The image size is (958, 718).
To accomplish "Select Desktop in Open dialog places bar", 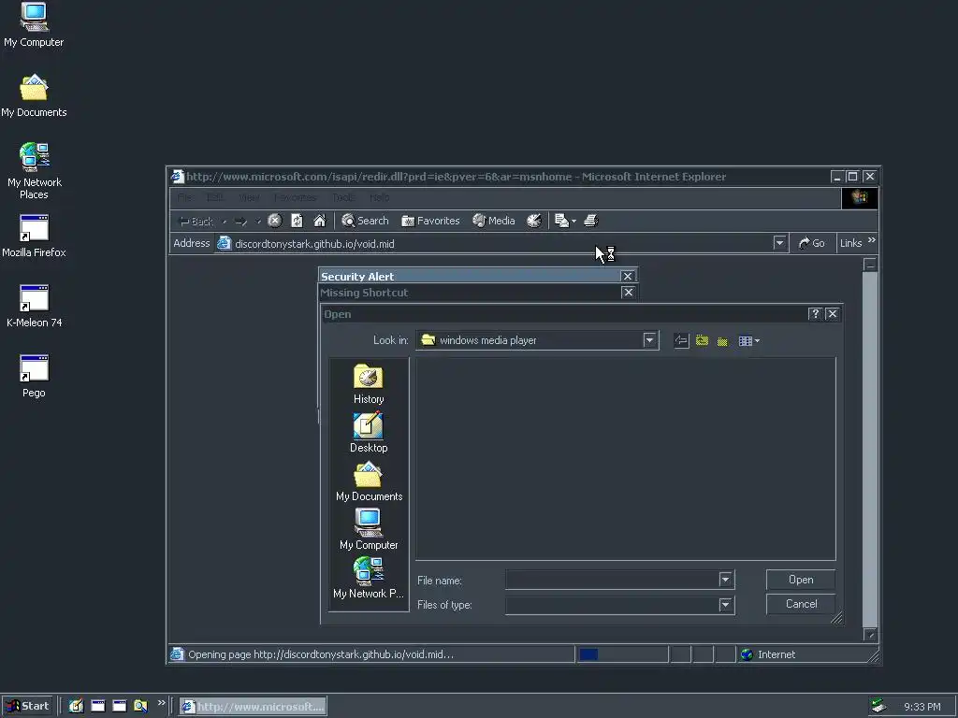I will pyautogui.click(x=369, y=433).
